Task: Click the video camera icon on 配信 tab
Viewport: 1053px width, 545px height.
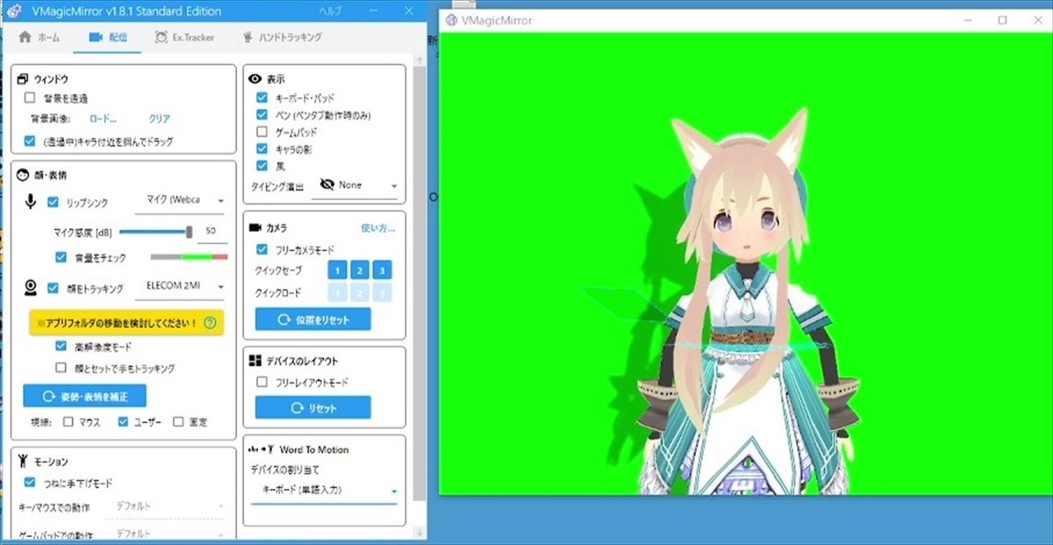Action: pyautogui.click(x=97, y=38)
